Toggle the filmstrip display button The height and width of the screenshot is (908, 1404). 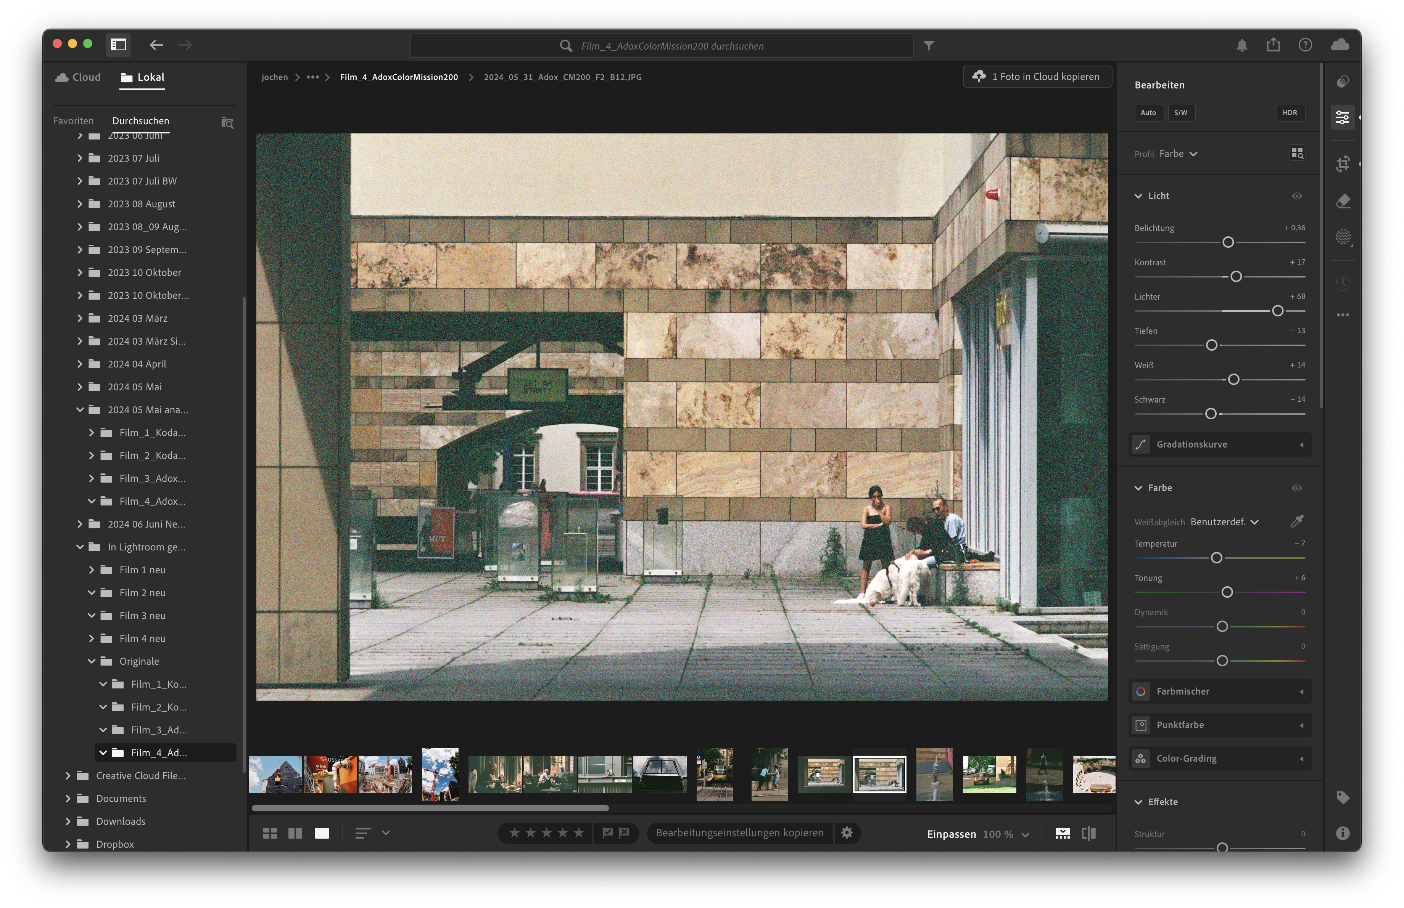tap(1063, 833)
